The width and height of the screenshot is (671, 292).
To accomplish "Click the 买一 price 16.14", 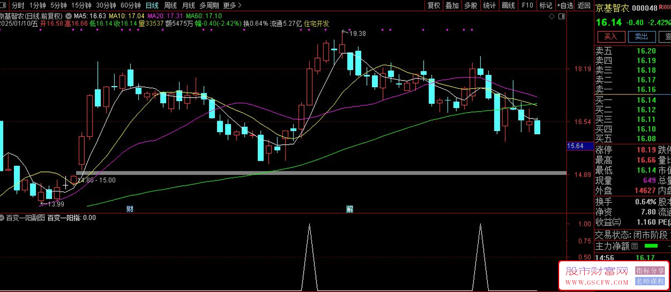I will click(x=646, y=100).
